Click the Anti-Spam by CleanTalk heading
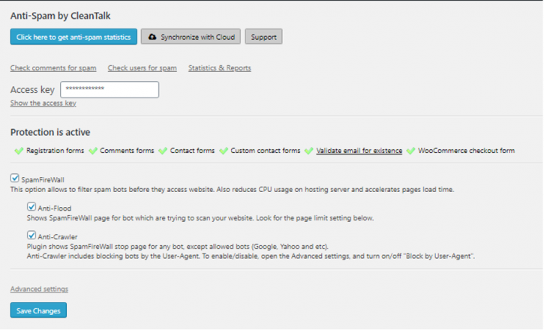The width and height of the screenshot is (544, 330). click(x=60, y=16)
